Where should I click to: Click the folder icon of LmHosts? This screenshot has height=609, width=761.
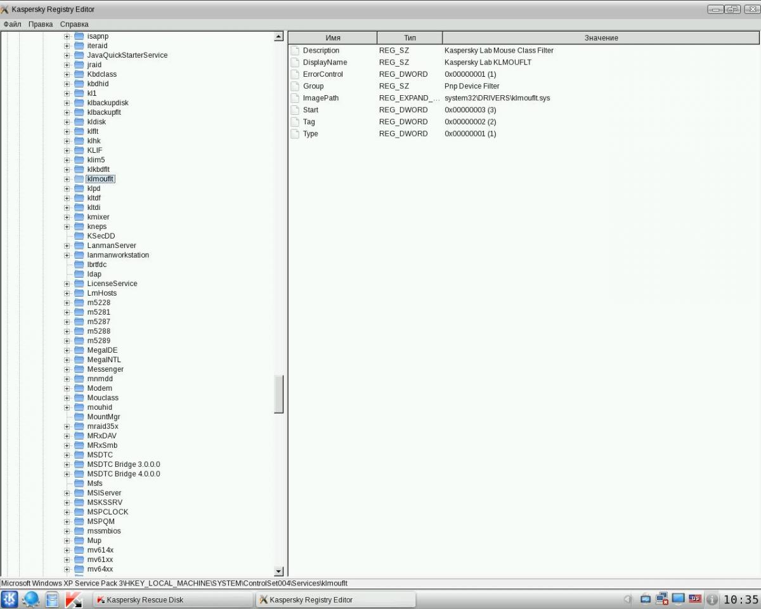(x=79, y=293)
